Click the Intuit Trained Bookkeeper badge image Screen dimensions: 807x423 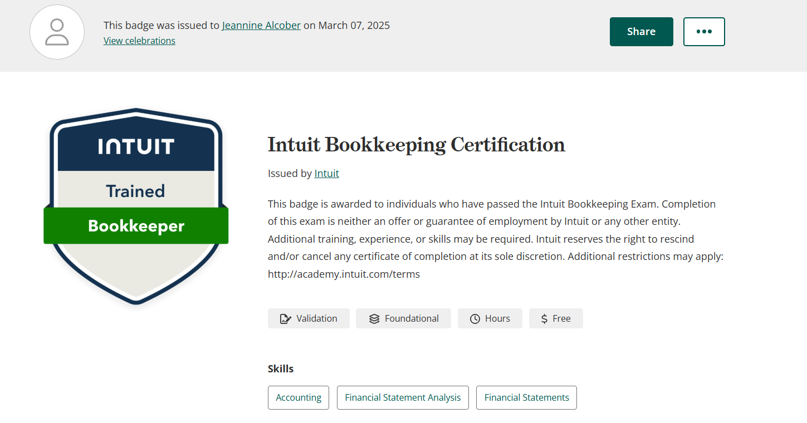click(136, 206)
